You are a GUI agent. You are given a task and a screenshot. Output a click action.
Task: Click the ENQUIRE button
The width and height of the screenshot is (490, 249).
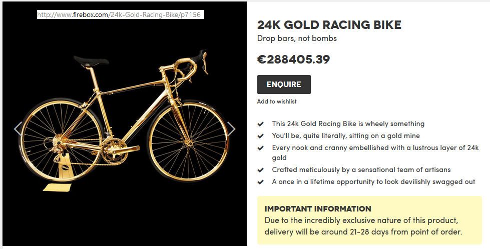[284, 84]
